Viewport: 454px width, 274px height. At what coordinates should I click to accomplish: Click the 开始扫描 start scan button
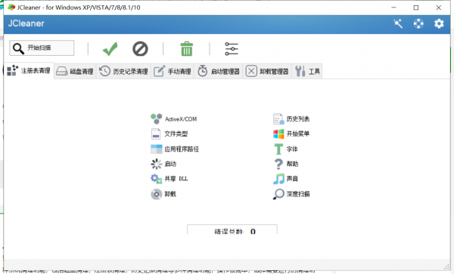tap(42, 48)
